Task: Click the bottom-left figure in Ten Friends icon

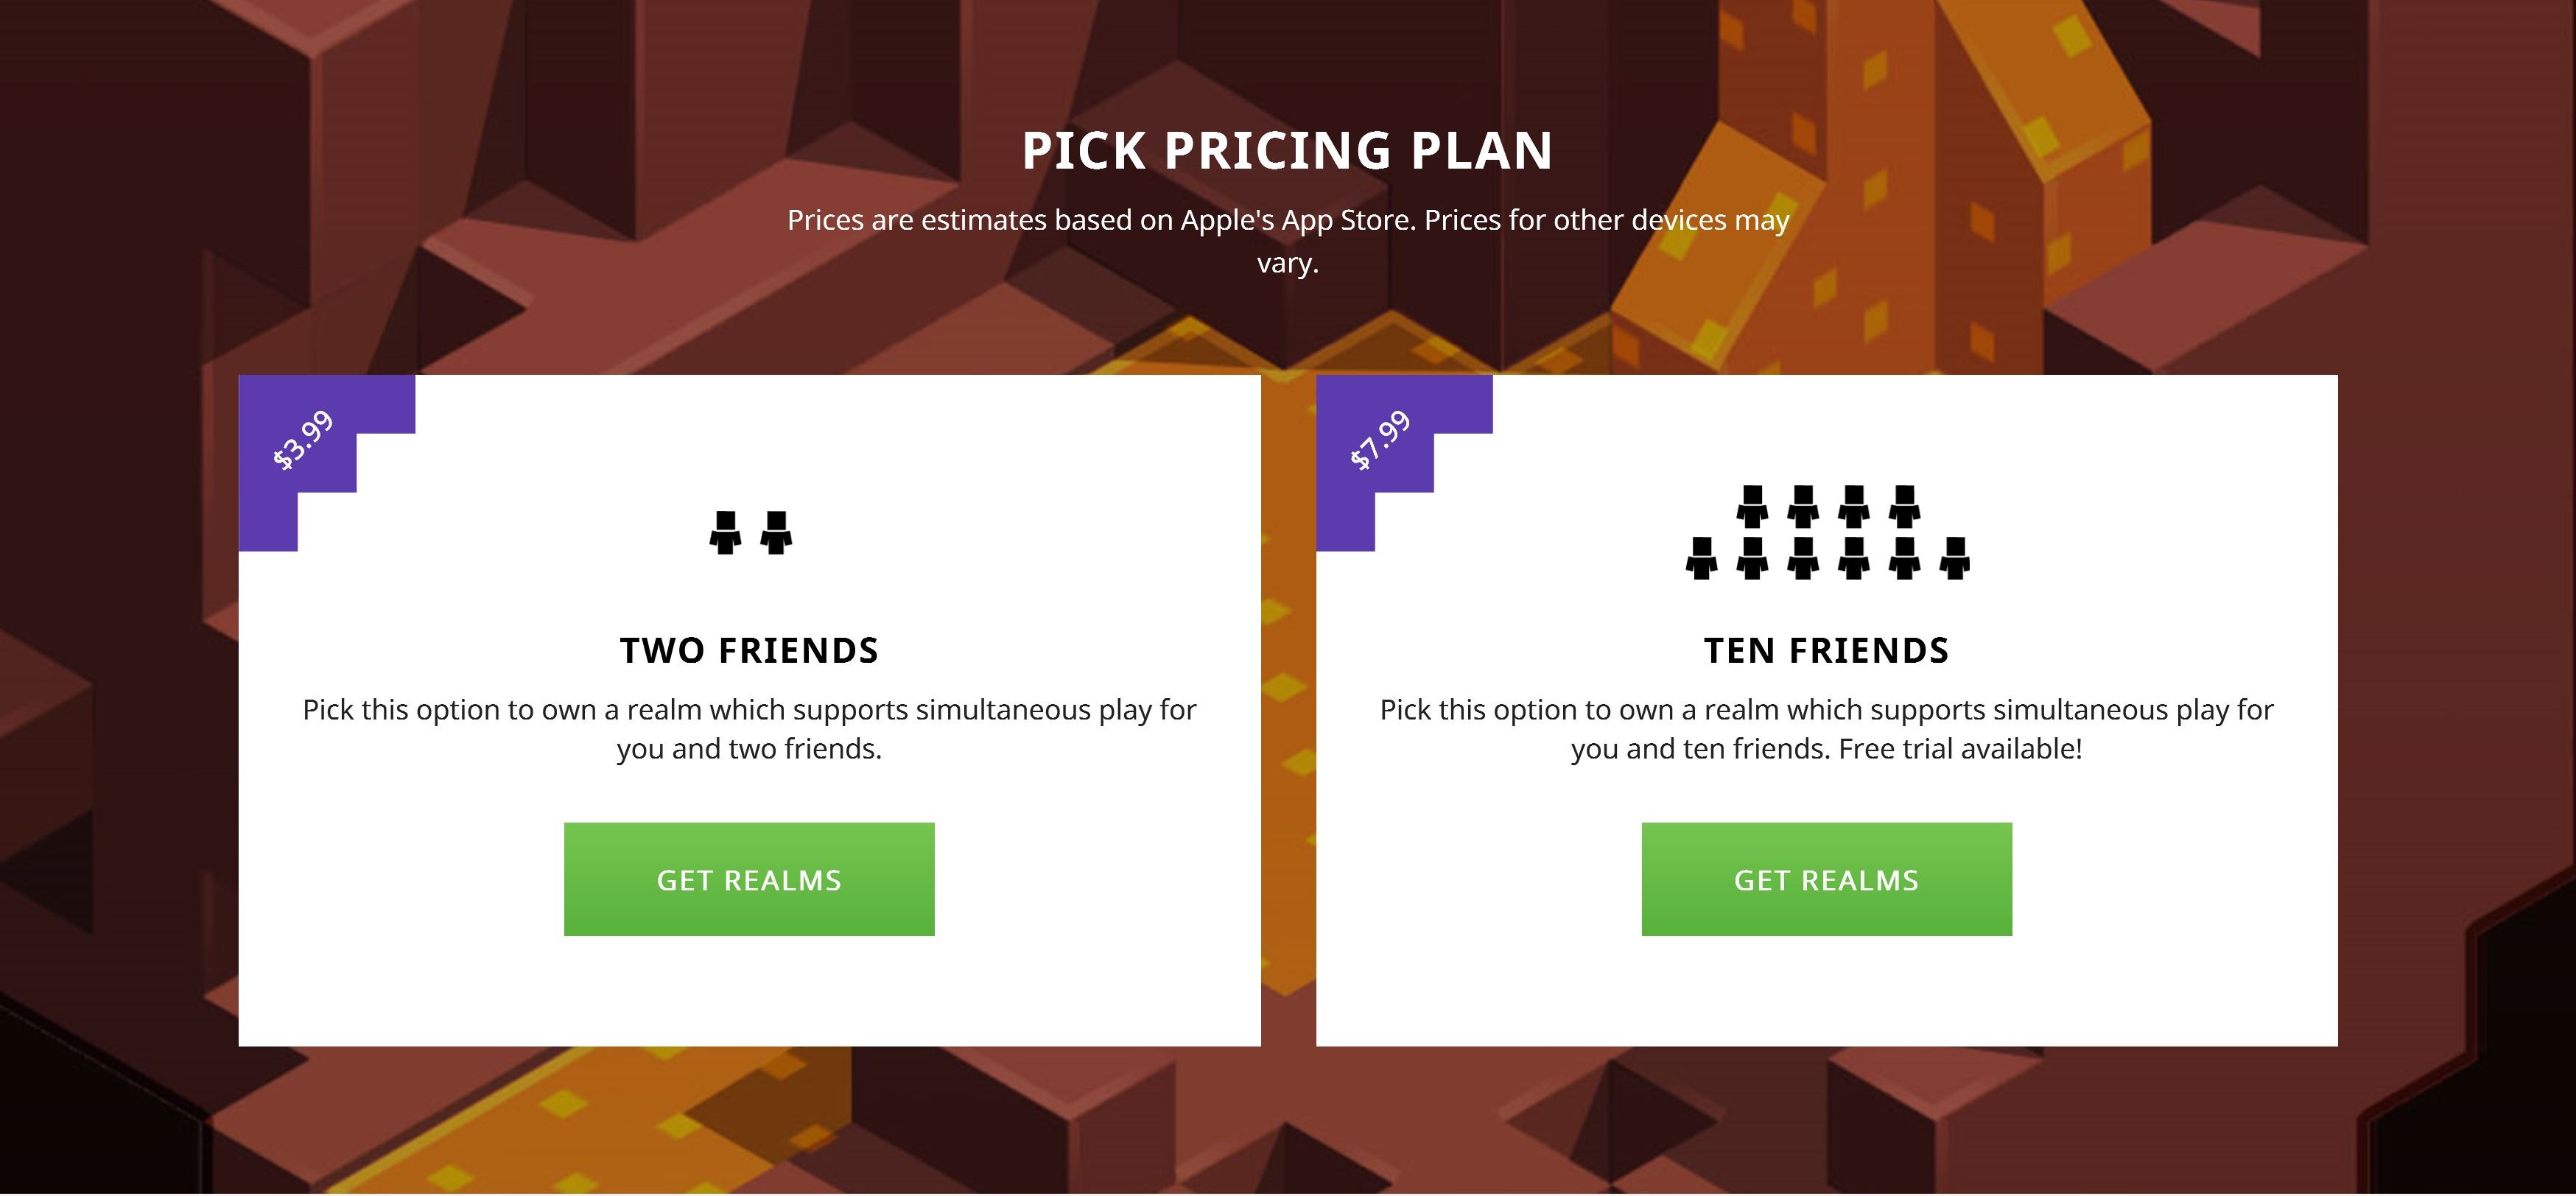Action: [1701, 559]
